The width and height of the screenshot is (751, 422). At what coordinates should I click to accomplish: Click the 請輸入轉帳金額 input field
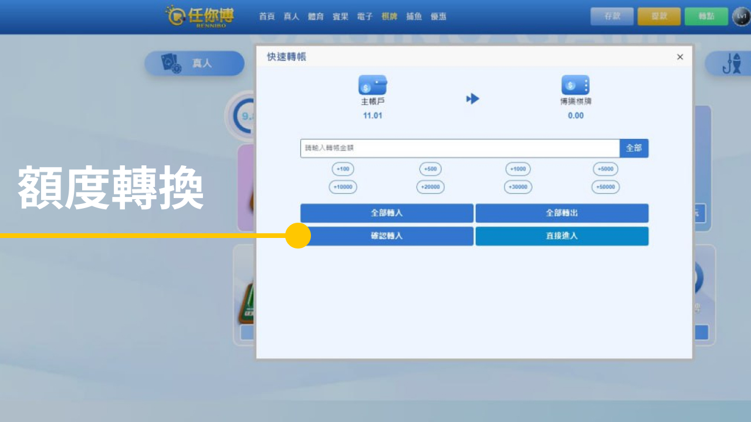tap(458, 148)
